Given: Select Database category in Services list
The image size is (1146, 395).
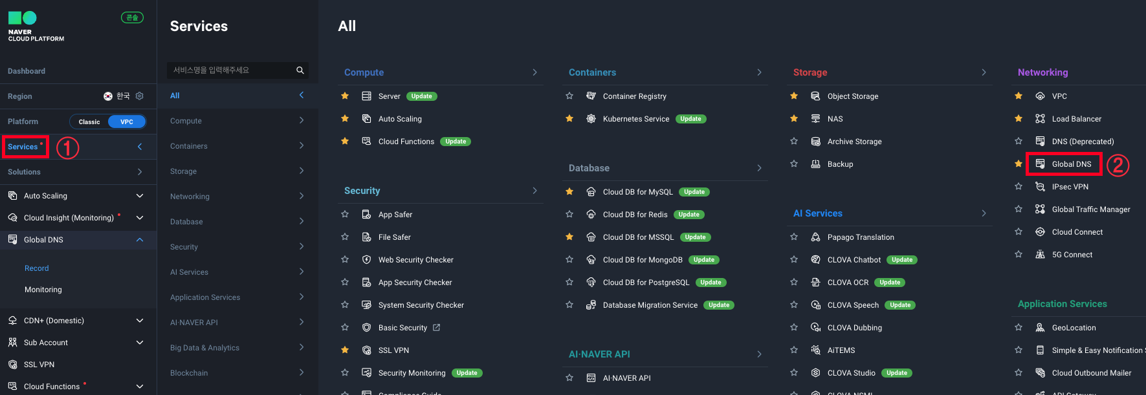Looking at the screenshot, I should [x=237, y=221].
